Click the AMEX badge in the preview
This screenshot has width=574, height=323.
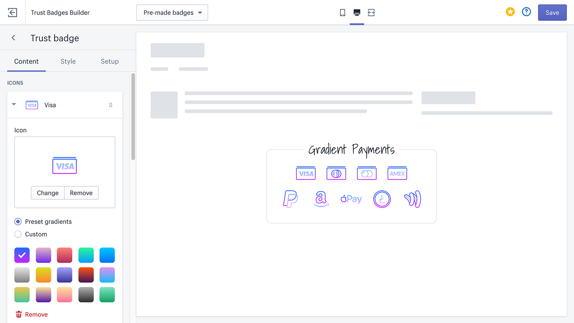pyautogui.click(x=397, y=173)
